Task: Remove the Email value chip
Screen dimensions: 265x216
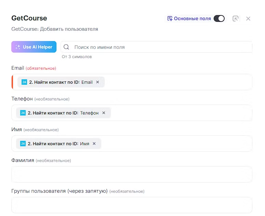Action: 98,82
